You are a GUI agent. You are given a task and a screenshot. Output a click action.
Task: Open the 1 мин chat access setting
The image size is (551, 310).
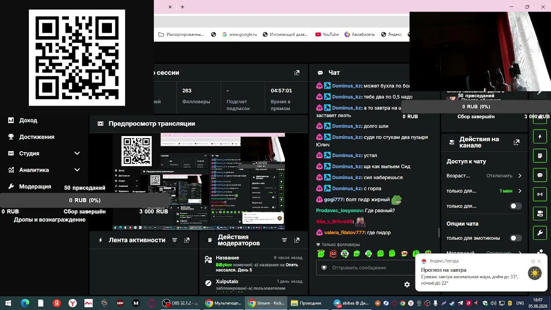point(484,191)
